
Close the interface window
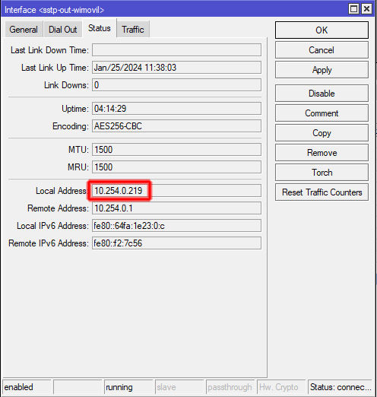(366, 9)
